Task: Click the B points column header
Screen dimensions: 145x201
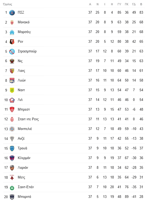Action: 141,4
